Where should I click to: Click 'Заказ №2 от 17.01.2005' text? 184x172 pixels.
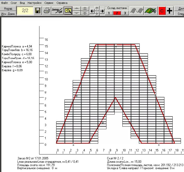tap(33, 158)
